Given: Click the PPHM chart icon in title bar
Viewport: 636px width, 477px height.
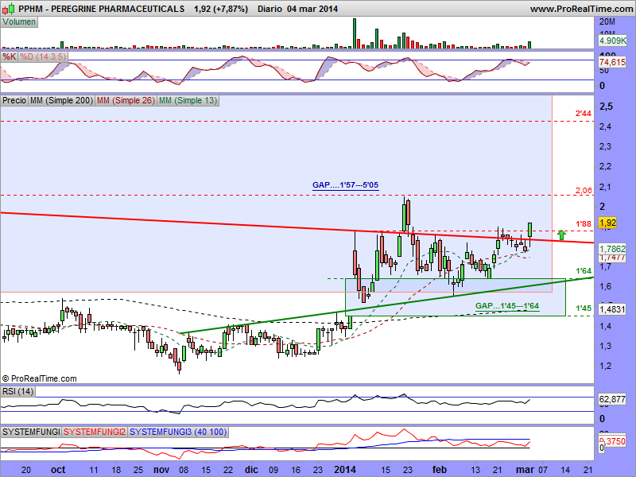Looking at the screenshot, I should tap(8, 9).
